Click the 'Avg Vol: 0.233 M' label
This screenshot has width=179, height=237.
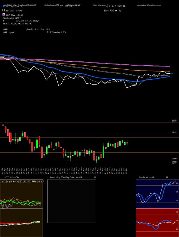114,6
